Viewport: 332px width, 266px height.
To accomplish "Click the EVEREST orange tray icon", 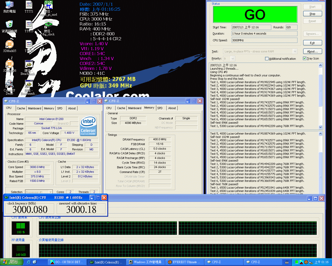I will coord(306,262).
